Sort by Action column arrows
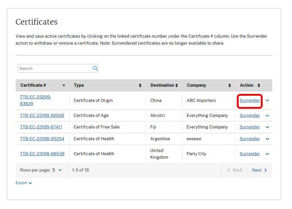Viewport: 292px width, 209px height. pyautogui.click(x=259, y=85)
